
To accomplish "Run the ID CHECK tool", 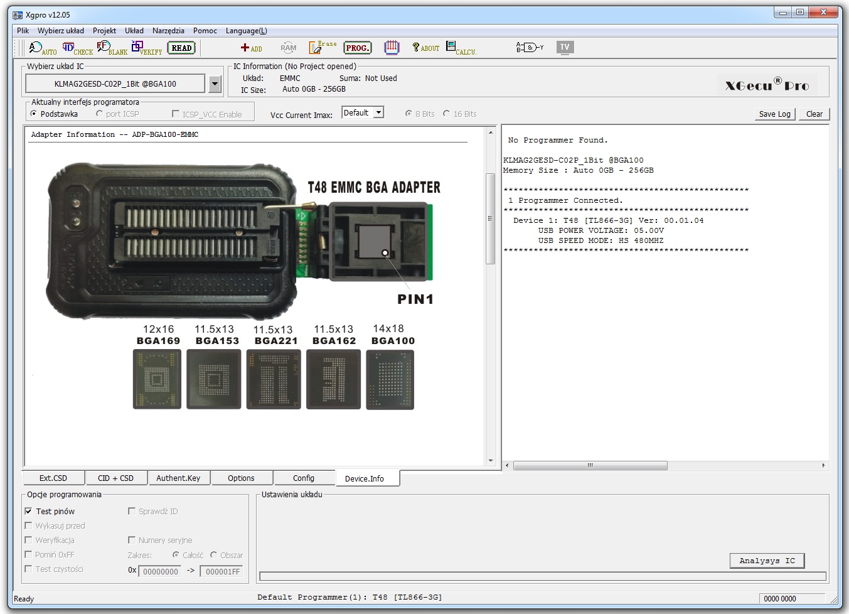I will coord(77,48).
